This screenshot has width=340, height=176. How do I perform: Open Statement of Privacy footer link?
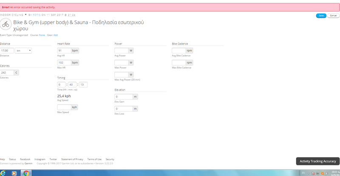[72, 159]
